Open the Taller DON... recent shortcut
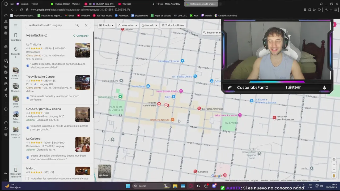This screenshot has height=191, width=340. (x=16, y=117)
